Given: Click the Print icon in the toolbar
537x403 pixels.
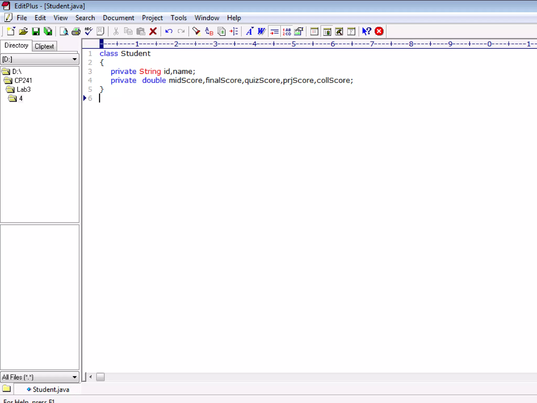Looking at the screenshot, I should click(x=76, y=31).
